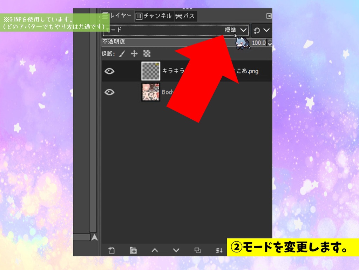Hide the キラキラ png layer
This screenshot has height=270, width=359.
110,71
